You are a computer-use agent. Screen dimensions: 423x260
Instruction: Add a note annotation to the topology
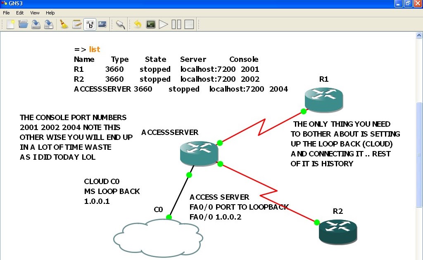click(x=77, y=24)
